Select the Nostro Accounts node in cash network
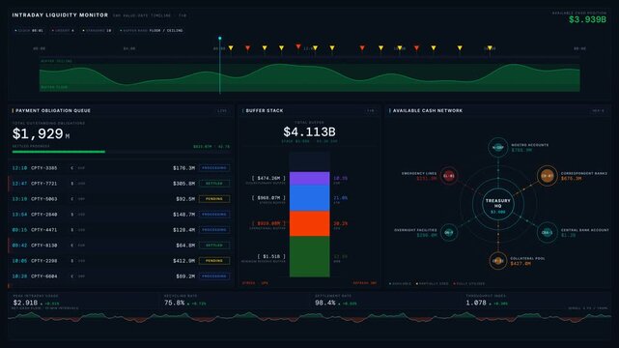 point(497,147)
